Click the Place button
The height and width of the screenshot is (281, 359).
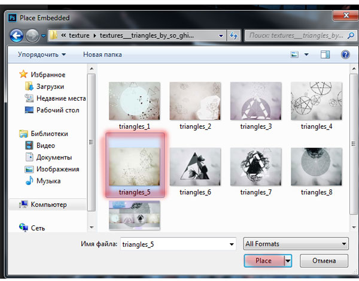click(x=264, y=261)
